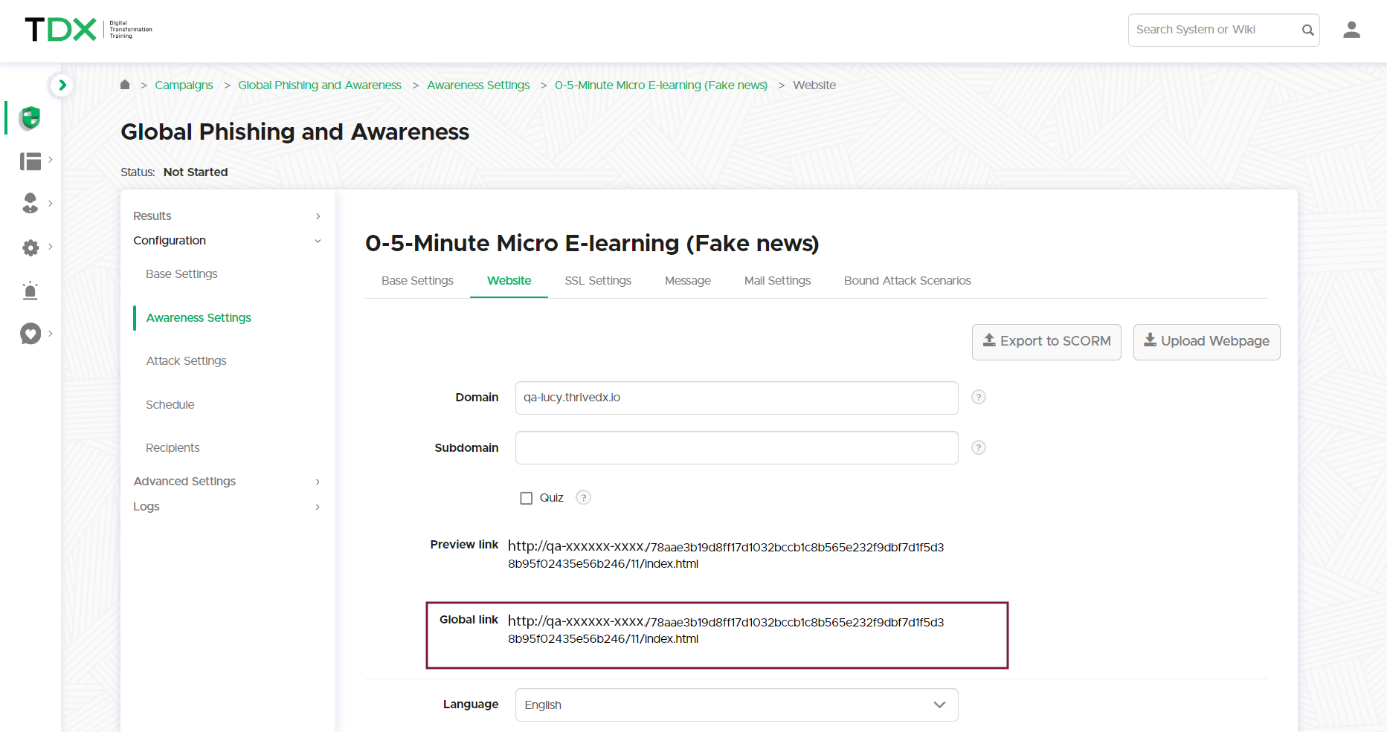The image size is (1387, 732).
Task: Click the Upload Webpage button
Action: point(1206,342)
